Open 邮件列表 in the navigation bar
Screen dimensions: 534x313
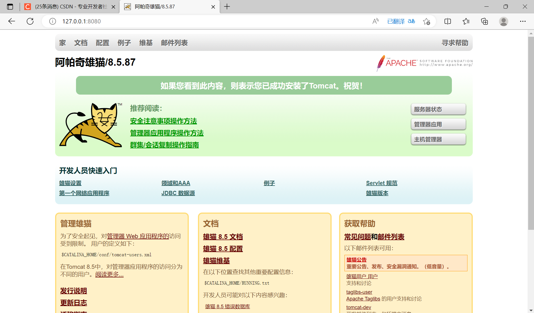[174, 43]
